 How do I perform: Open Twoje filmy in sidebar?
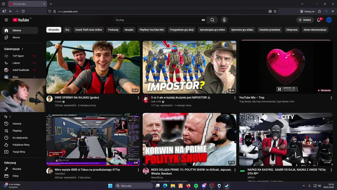(x=20, y=152)
